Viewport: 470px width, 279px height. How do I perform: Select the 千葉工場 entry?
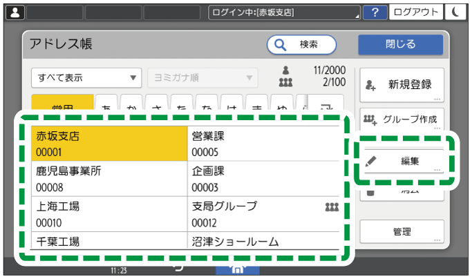[x=109, y=241]
